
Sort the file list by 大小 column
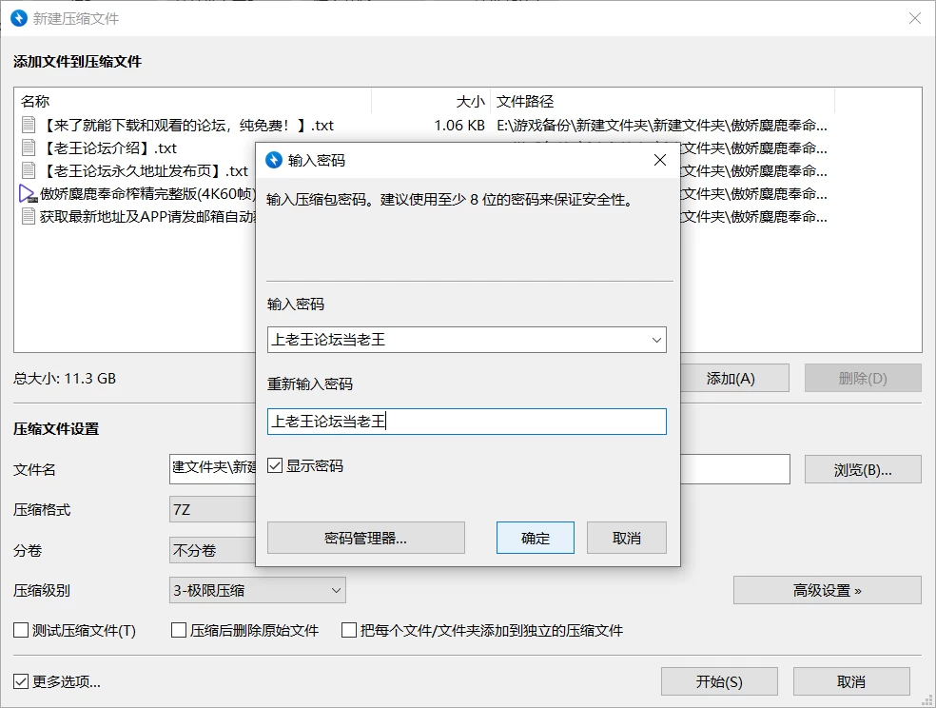tap(431, 102)
